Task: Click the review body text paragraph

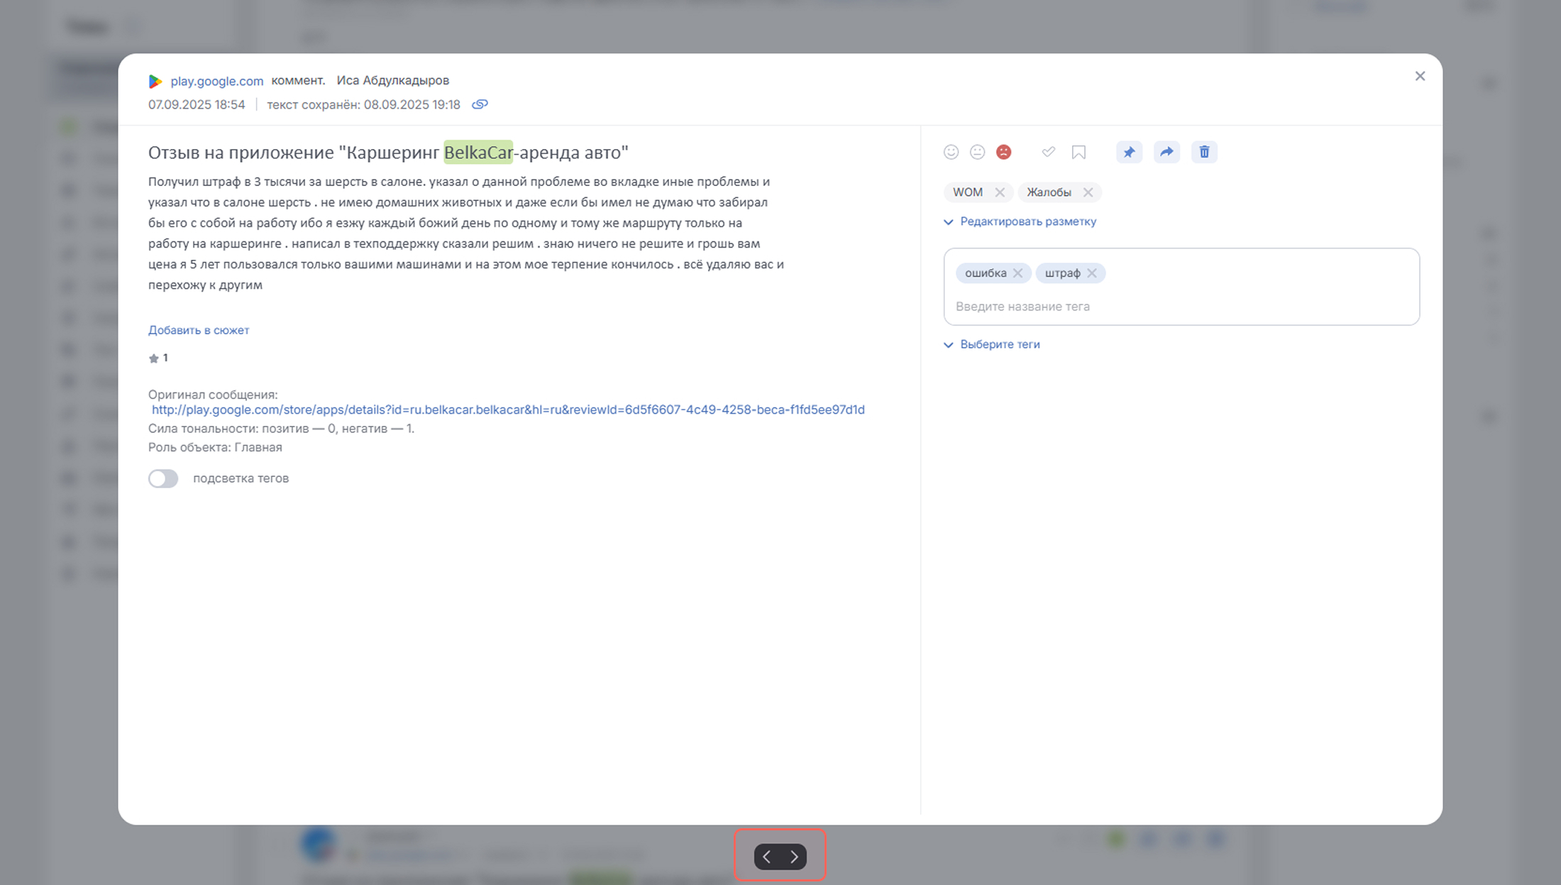Action: tap(466, 233)
